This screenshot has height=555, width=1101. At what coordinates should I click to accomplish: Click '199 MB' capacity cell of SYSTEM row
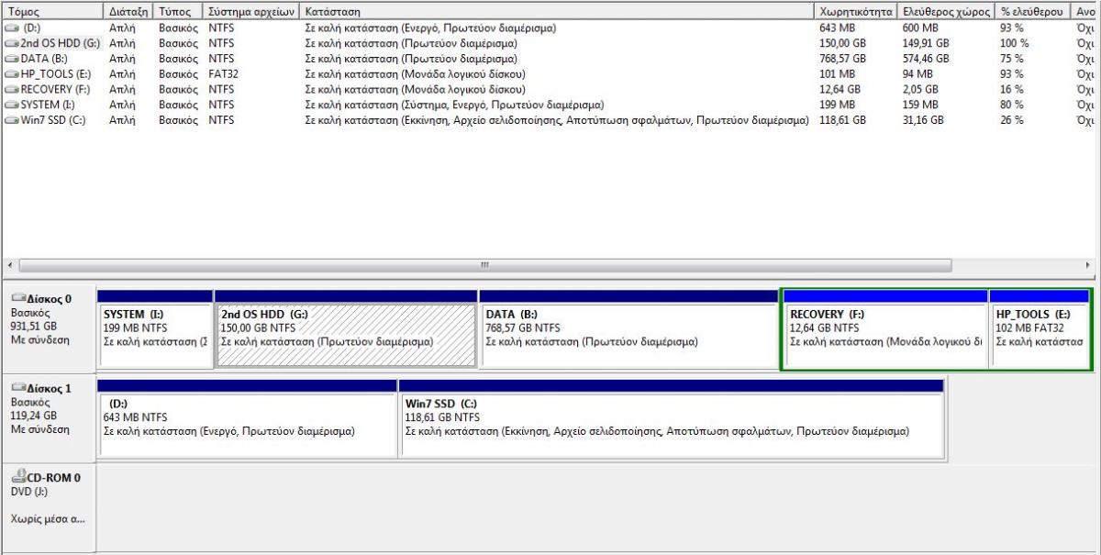837,105
